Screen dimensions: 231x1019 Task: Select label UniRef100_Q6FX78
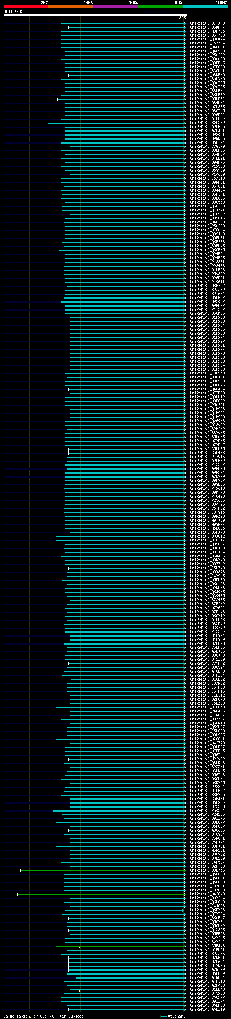click(207, 532)
